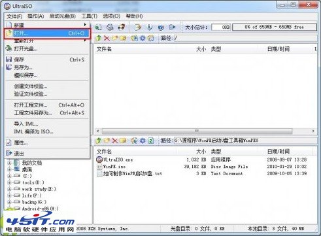Click the image pane 路径 field
This screenshot has height=236, width=321.
point(245,39)
